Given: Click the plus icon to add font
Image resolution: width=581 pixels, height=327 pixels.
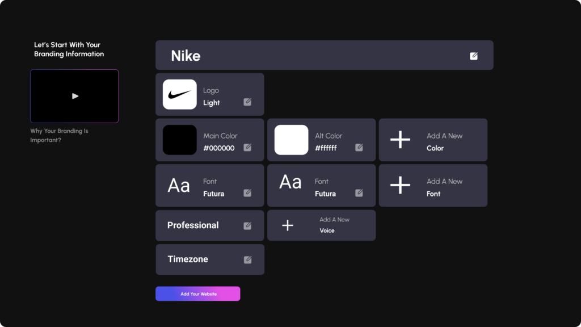Looking at the screenshot, I should tap(400, 185).
